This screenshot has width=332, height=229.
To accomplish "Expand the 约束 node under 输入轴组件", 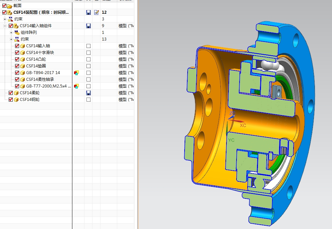I will 11,39.
